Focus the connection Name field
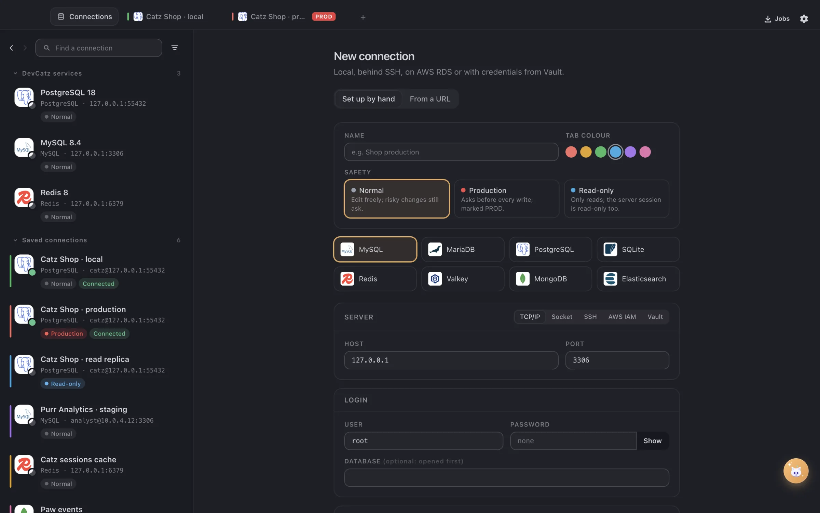This screenshot has height=513, width=820. (451, 152)
